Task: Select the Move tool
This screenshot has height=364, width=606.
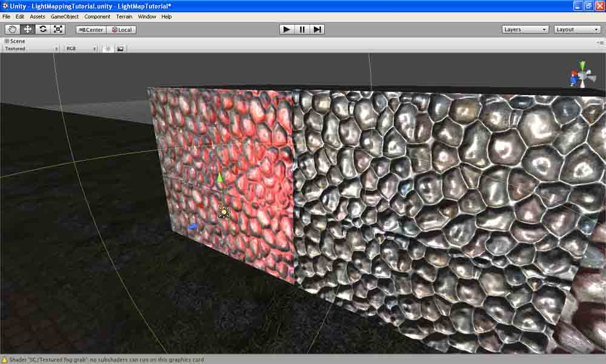Action: point(27,28)
